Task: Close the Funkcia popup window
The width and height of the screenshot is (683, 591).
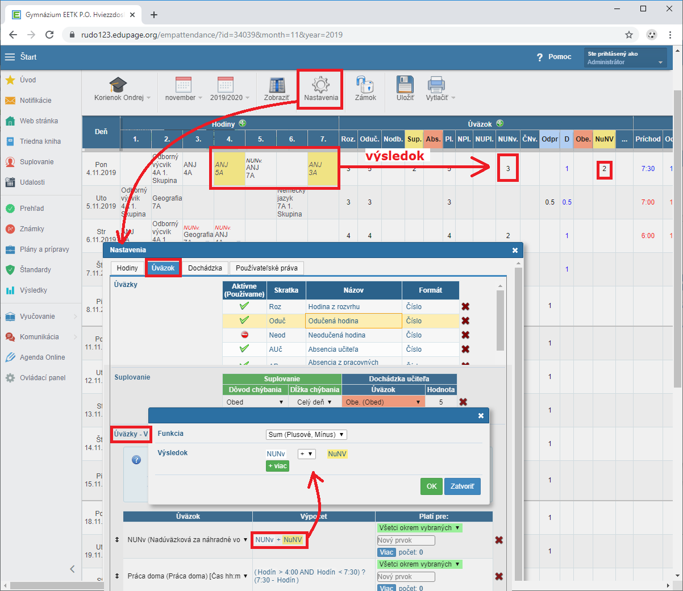Action: (x=481, y=416)
